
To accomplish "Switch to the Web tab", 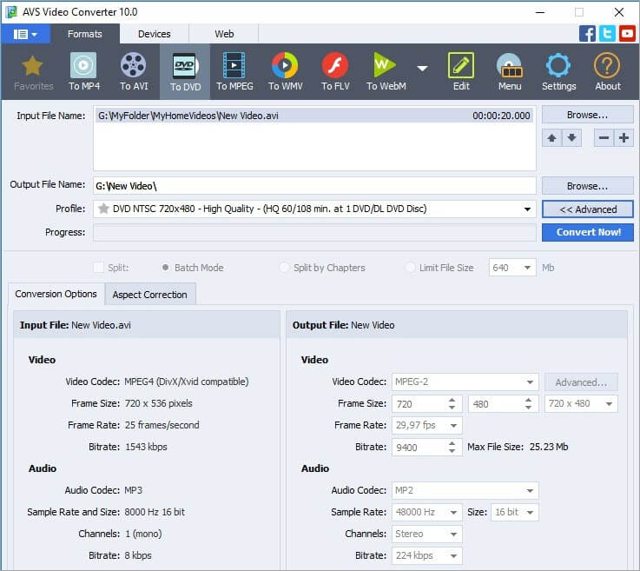I will pos(224,34).
